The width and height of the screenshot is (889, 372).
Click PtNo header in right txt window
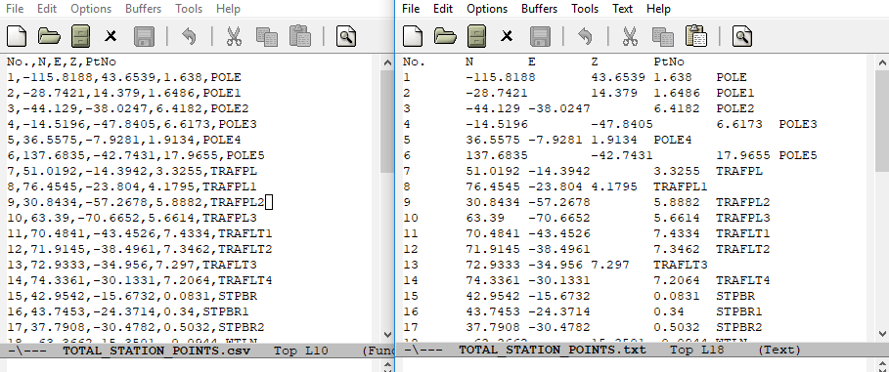click(x=669, y=62)
